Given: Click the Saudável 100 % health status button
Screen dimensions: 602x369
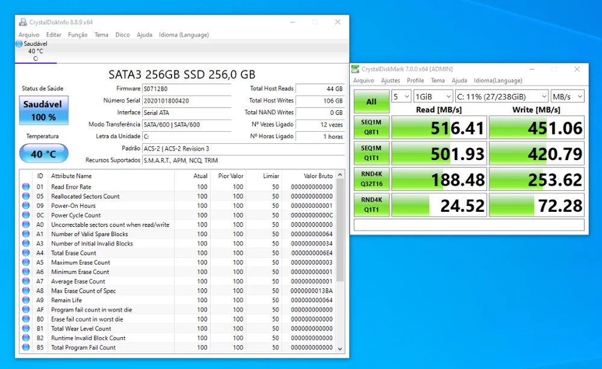Looking at the screenshot, I should pyautogui.click(x=44, y=111).
